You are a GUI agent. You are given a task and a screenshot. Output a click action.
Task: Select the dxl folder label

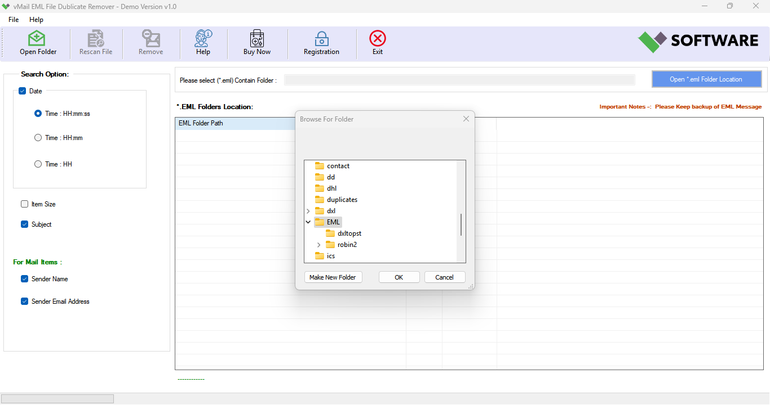(331, 211)
